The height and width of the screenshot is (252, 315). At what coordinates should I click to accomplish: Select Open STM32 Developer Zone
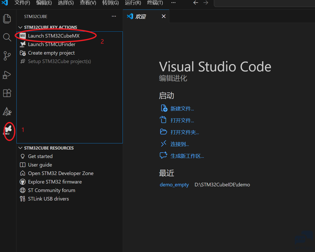(x=69, y=173)
